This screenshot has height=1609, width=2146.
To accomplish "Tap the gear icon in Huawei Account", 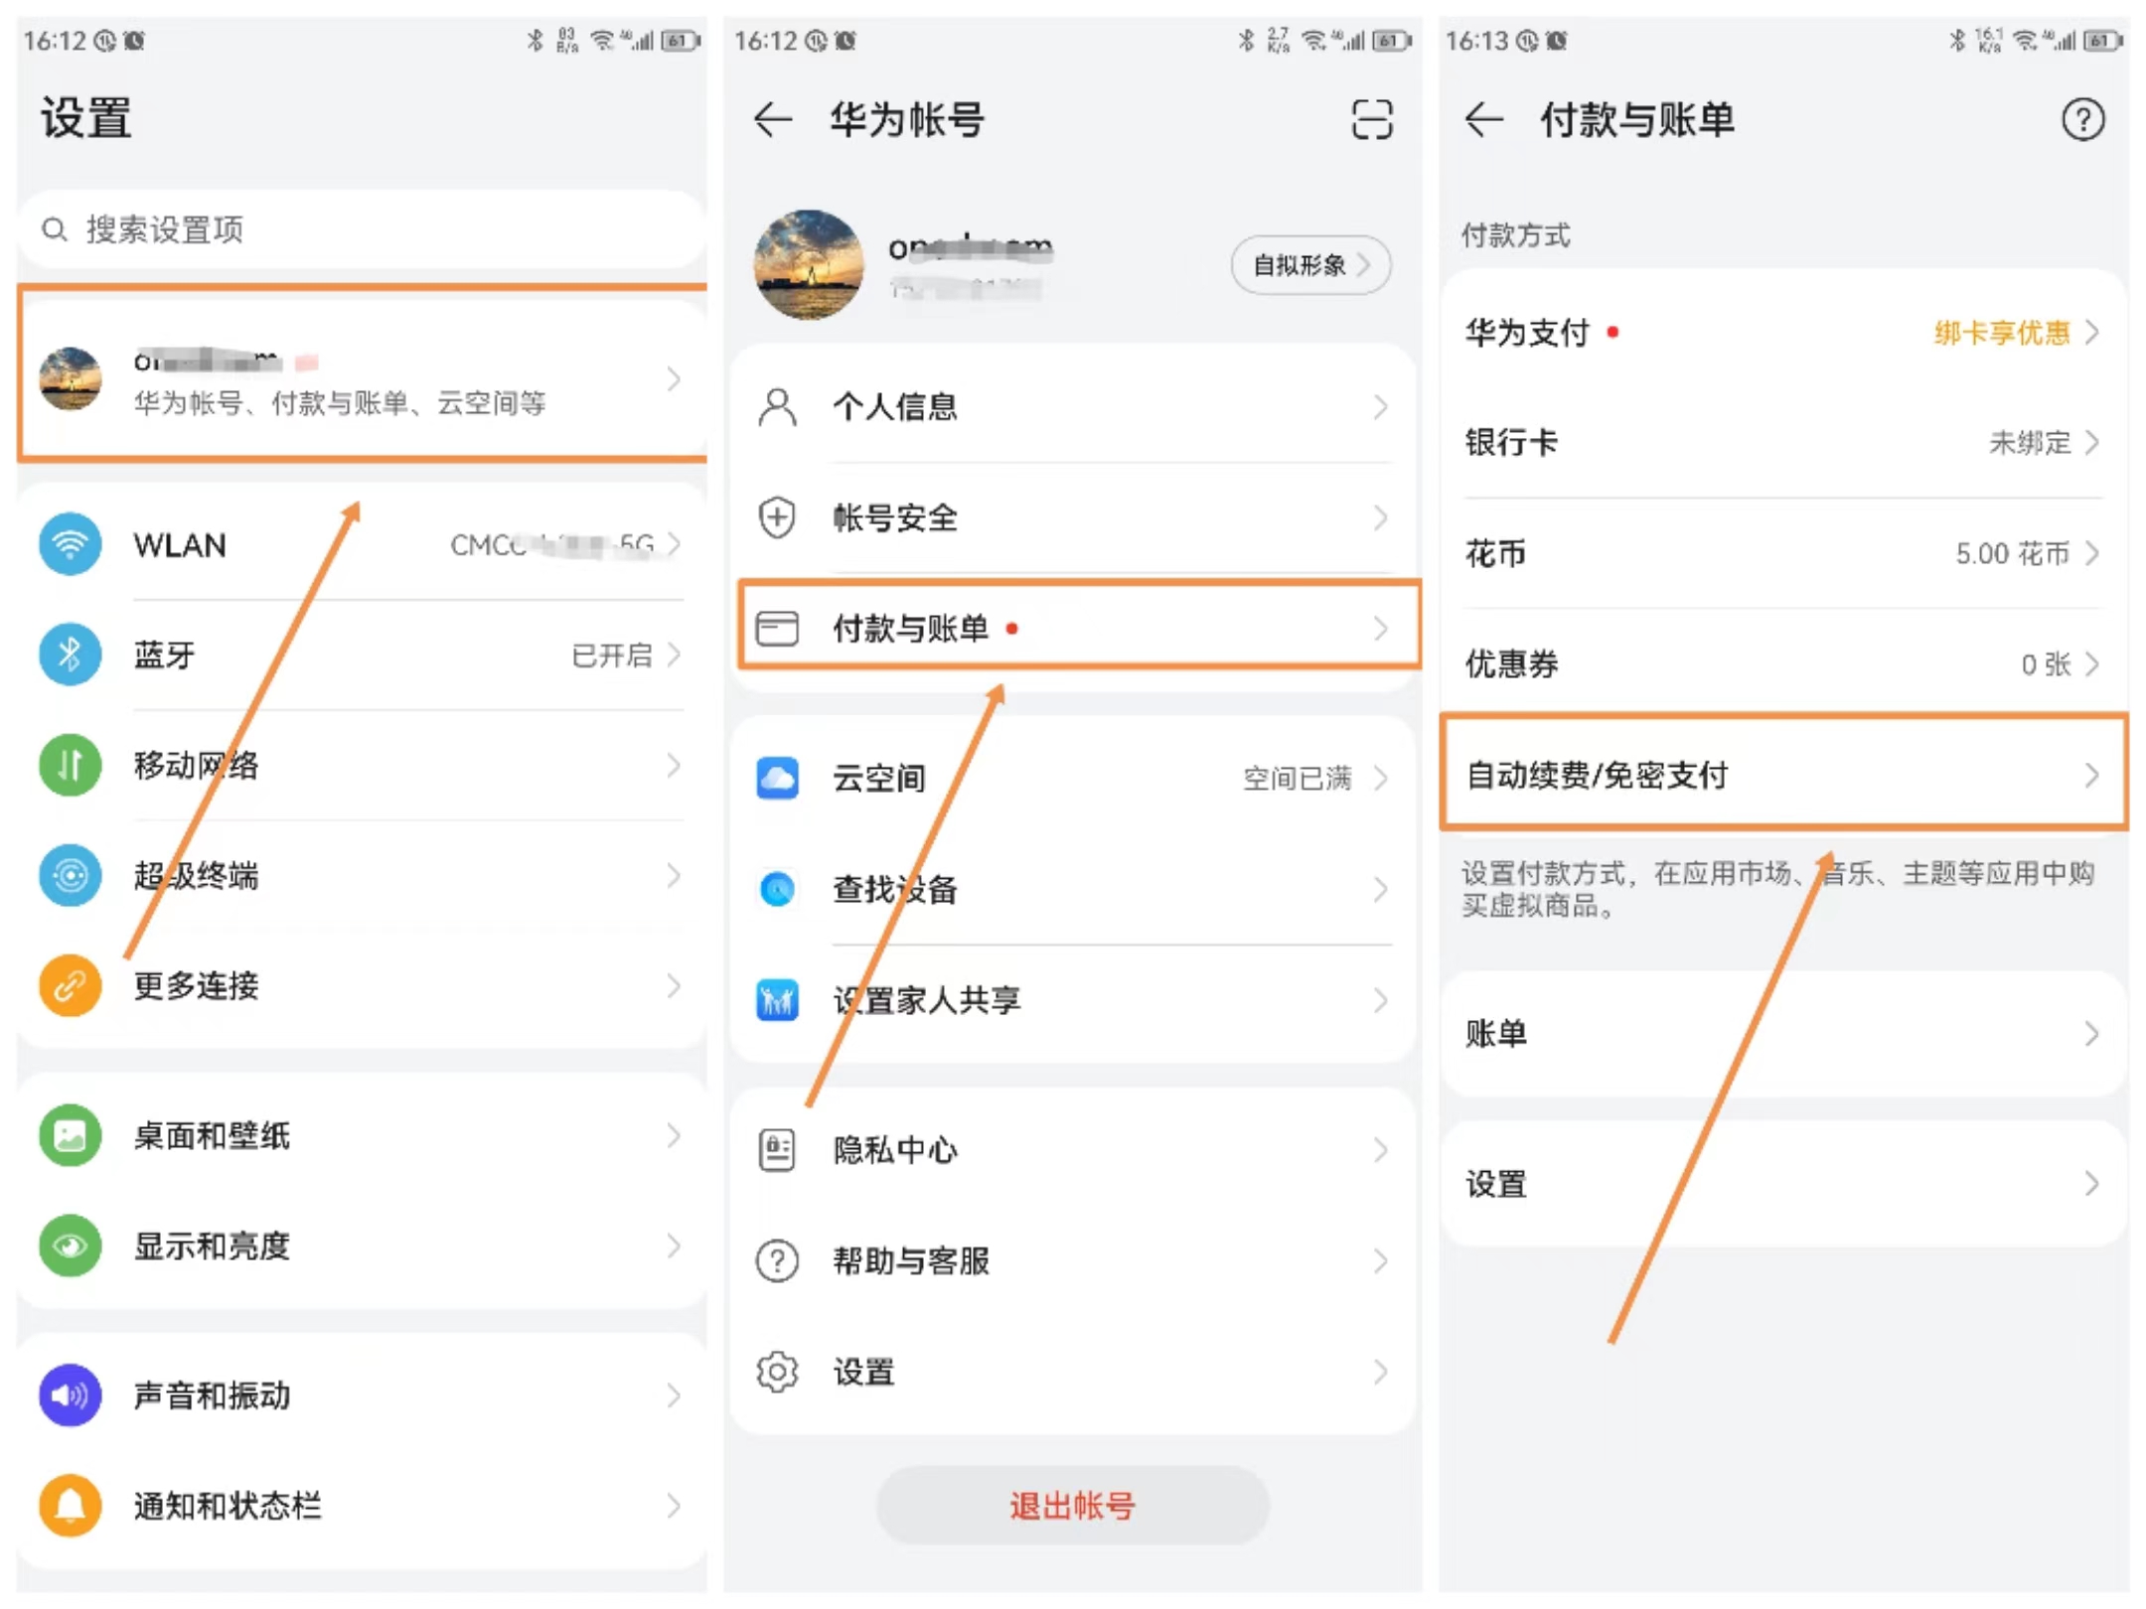I will [x=777, y=1373].
